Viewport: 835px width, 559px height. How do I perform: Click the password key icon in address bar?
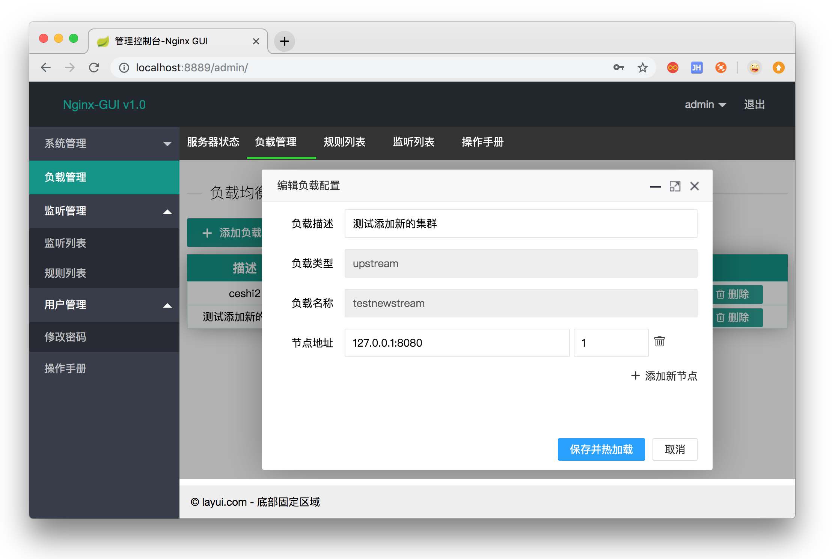(x=618, y=68)
